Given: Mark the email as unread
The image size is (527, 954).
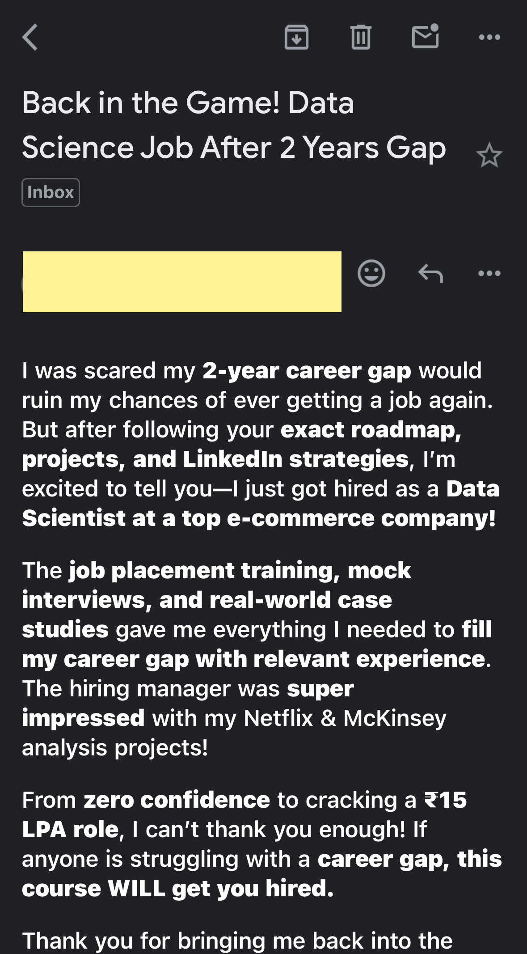Looking at the screenshot, I should tap(425, 36).
